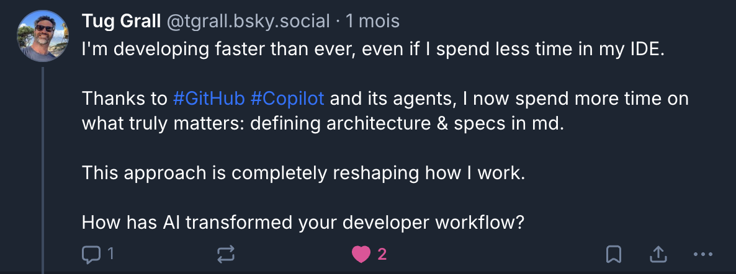The height and width of the screenshot is (274, 736).
Task: Follow the #GitHub hashtag
Action: (x=208, y=99)
